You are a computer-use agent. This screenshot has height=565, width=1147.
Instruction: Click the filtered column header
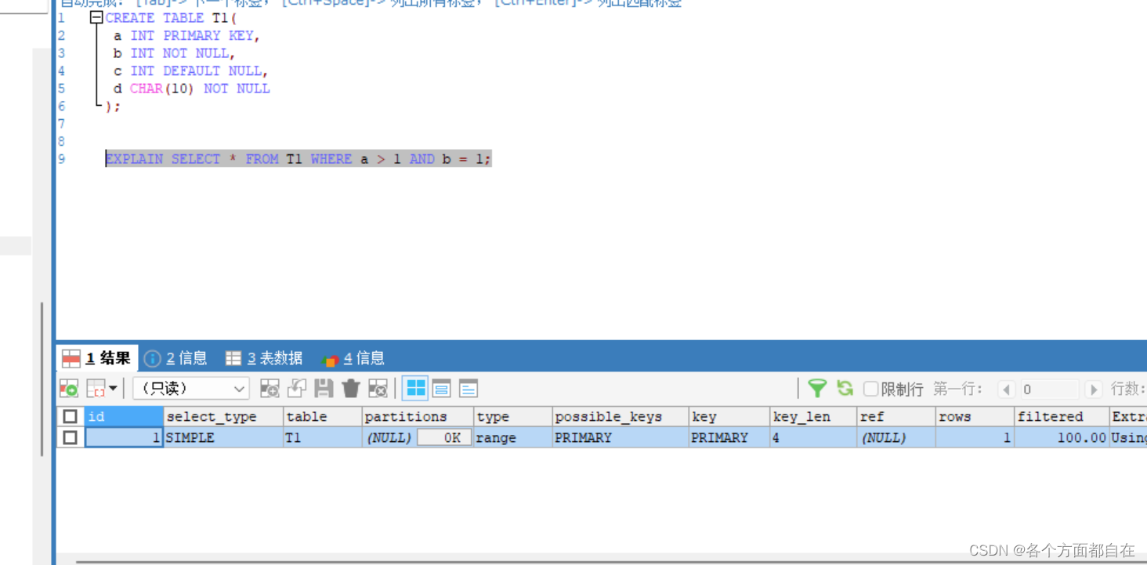(1062, 416)
